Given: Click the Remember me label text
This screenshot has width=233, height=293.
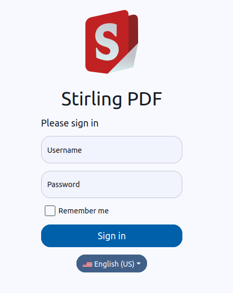Looking at the screenshot, I should (x=83, y=211).
